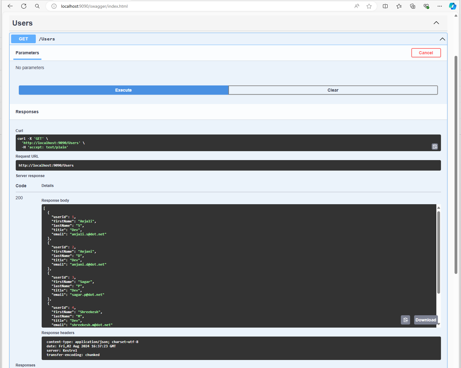
Task: Click the Response headers label
Action: [x=58, y=333]
